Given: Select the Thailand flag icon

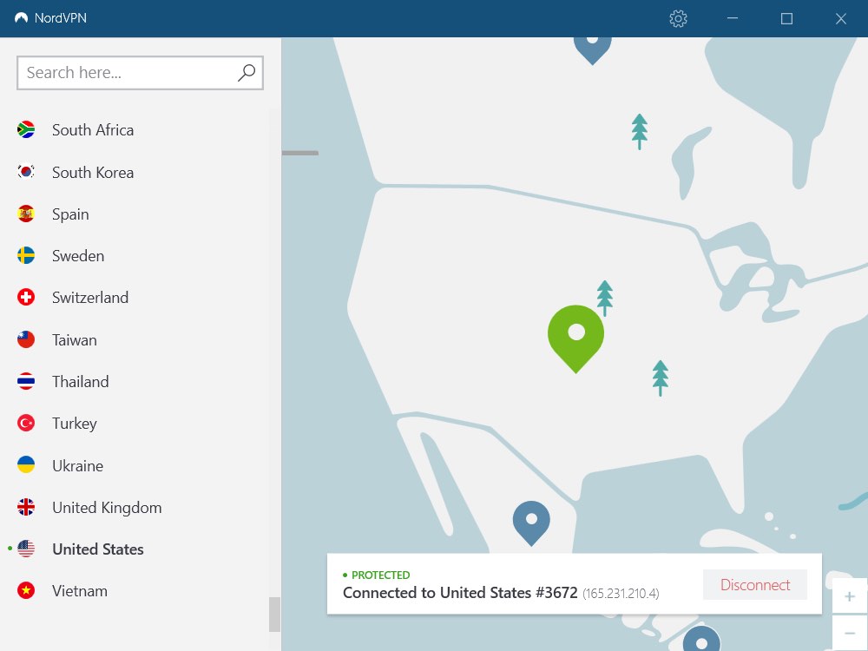Looking at the screenshot, I should click(26, 381).
